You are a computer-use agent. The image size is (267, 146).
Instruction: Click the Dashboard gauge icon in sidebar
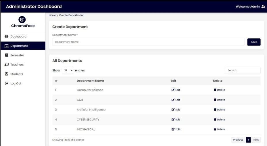(7, 36)
